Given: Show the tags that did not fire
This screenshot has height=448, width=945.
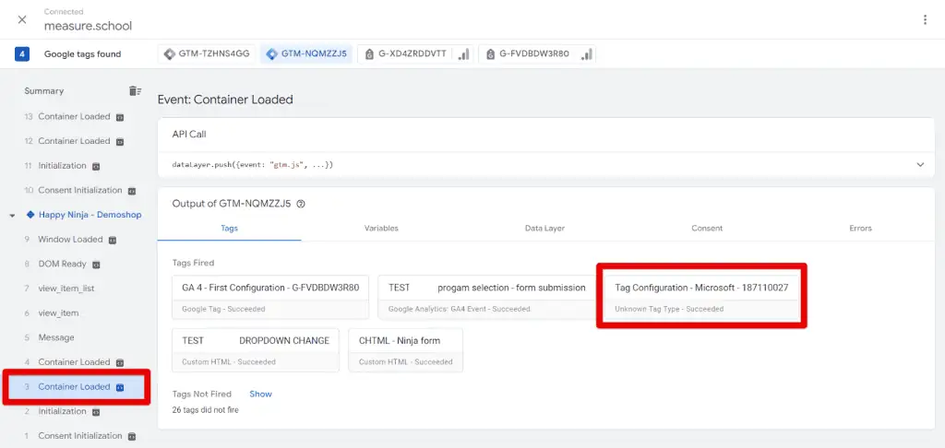Looking at the screenshot, I should point(260,394).
